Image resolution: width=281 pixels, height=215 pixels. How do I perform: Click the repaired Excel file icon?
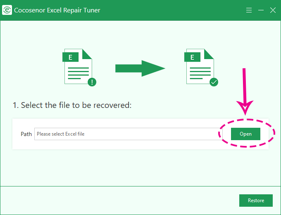[201, 67]
